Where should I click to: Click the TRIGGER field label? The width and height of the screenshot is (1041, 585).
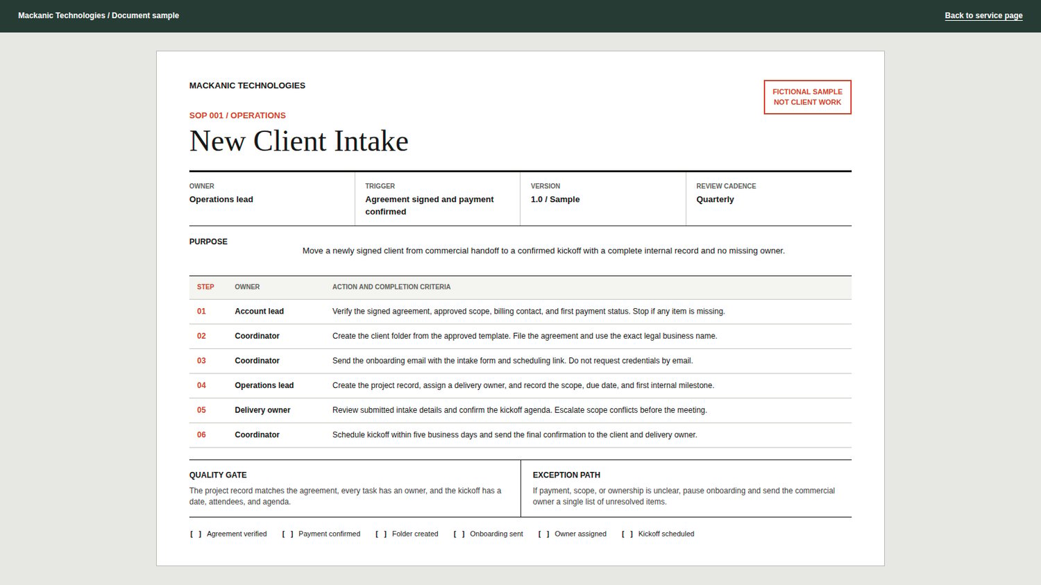tap(380, 186)
